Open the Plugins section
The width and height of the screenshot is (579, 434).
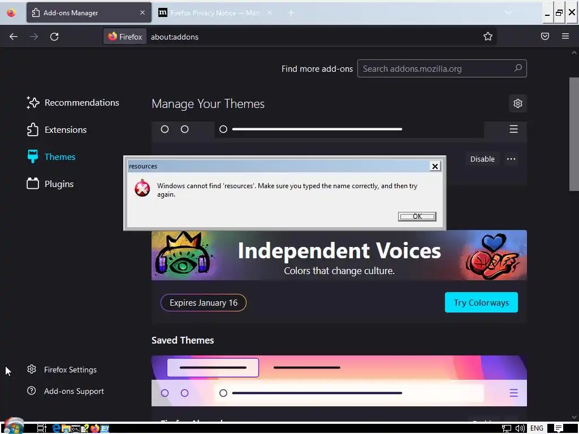click(50, 184)
